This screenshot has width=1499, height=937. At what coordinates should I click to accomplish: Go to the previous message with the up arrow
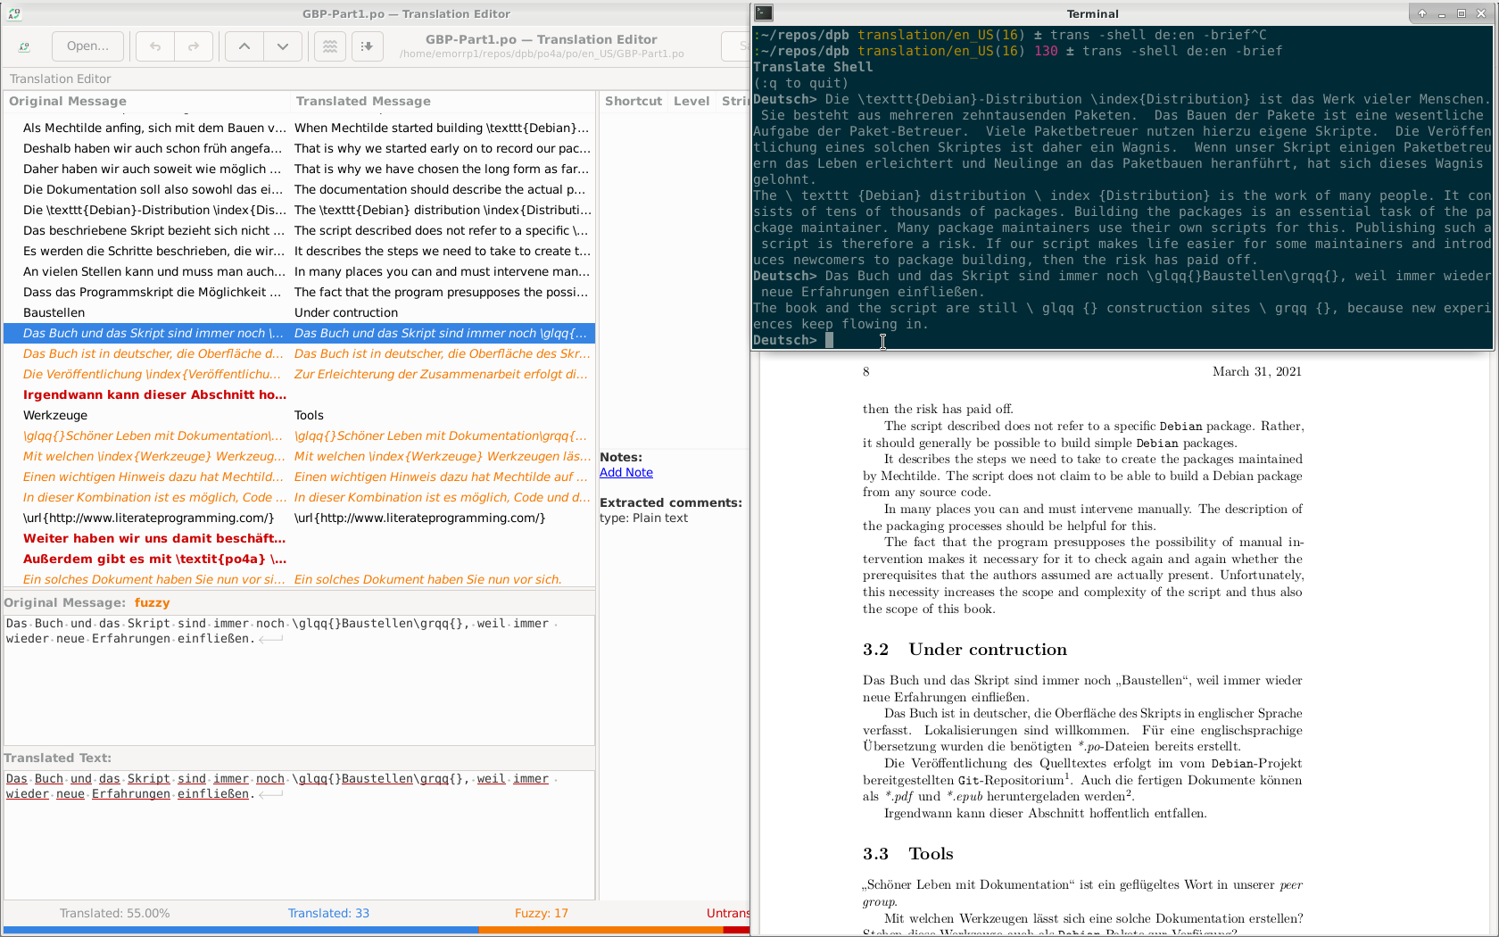tap(244, 46)
